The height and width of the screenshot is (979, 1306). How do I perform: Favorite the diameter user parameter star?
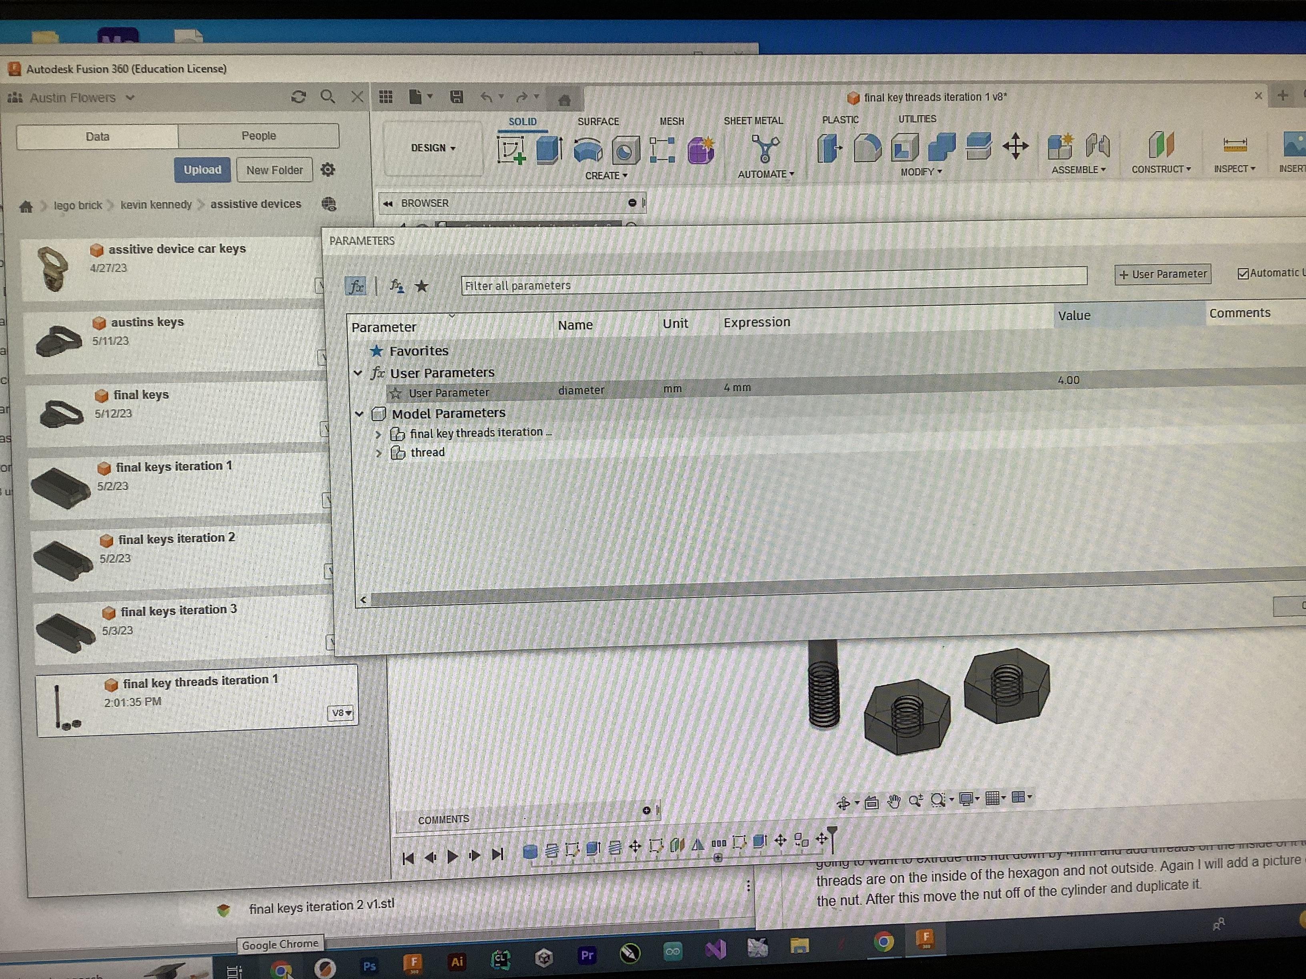point(396,393)
